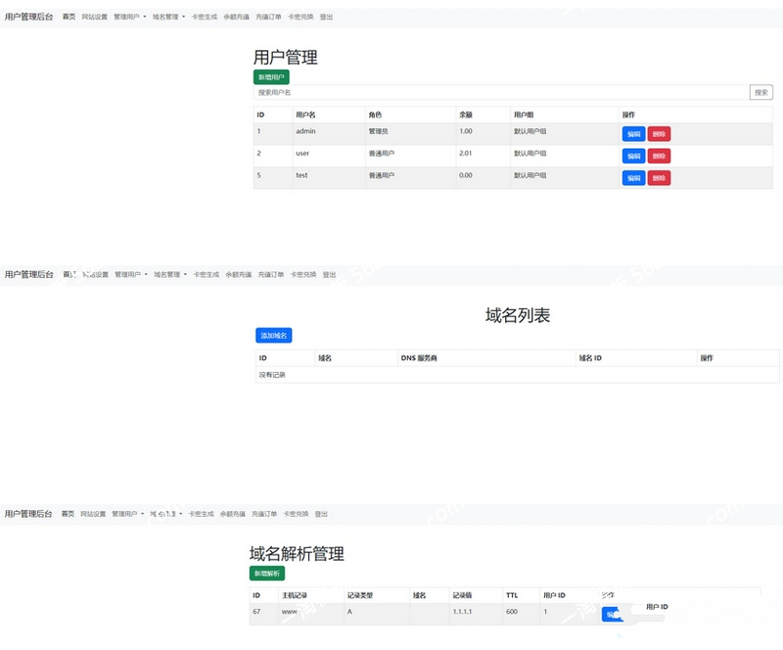Viewport: 783px width, 650px height.
Task: Select 卡密生成 in navbar above 域名列表 page
Action: pyautogui.click(x=206, y=275)
